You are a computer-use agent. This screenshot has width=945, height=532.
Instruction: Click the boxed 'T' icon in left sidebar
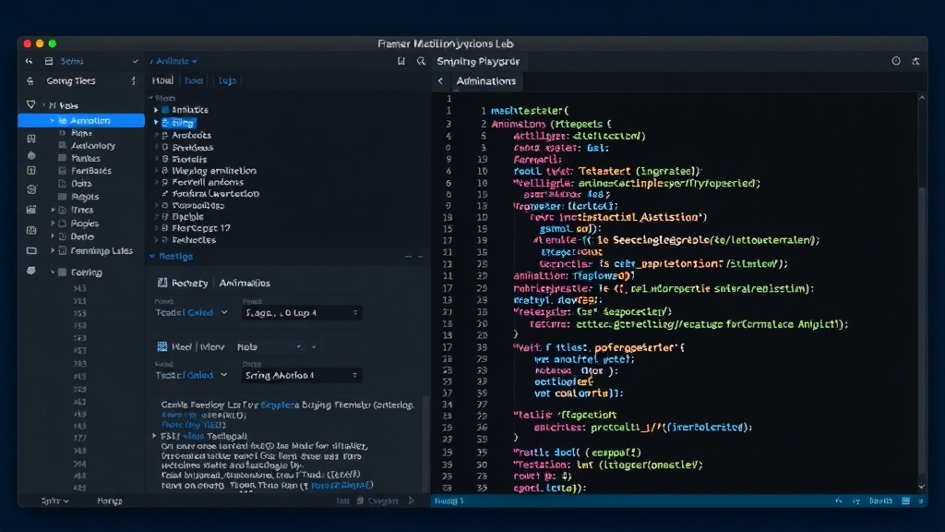[x=31, y=171]
